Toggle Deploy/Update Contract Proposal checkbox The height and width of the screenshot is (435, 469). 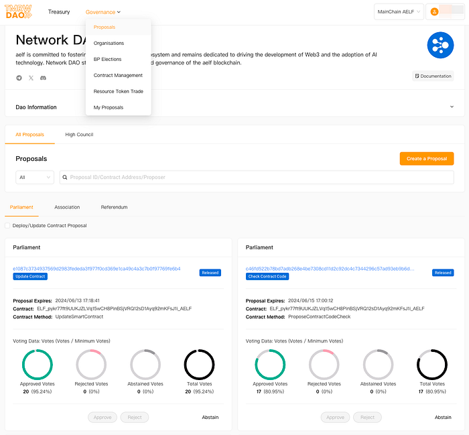click(x=7, y=226)
